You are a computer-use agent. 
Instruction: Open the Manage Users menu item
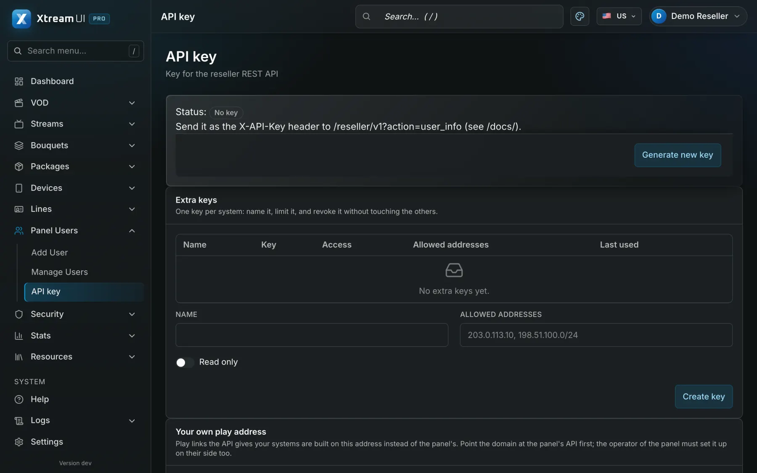[x=84, y=272]
